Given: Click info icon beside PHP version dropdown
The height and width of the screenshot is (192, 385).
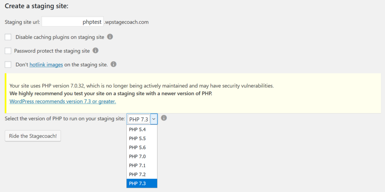Looking at the screenshot, I should coord(164,118).
